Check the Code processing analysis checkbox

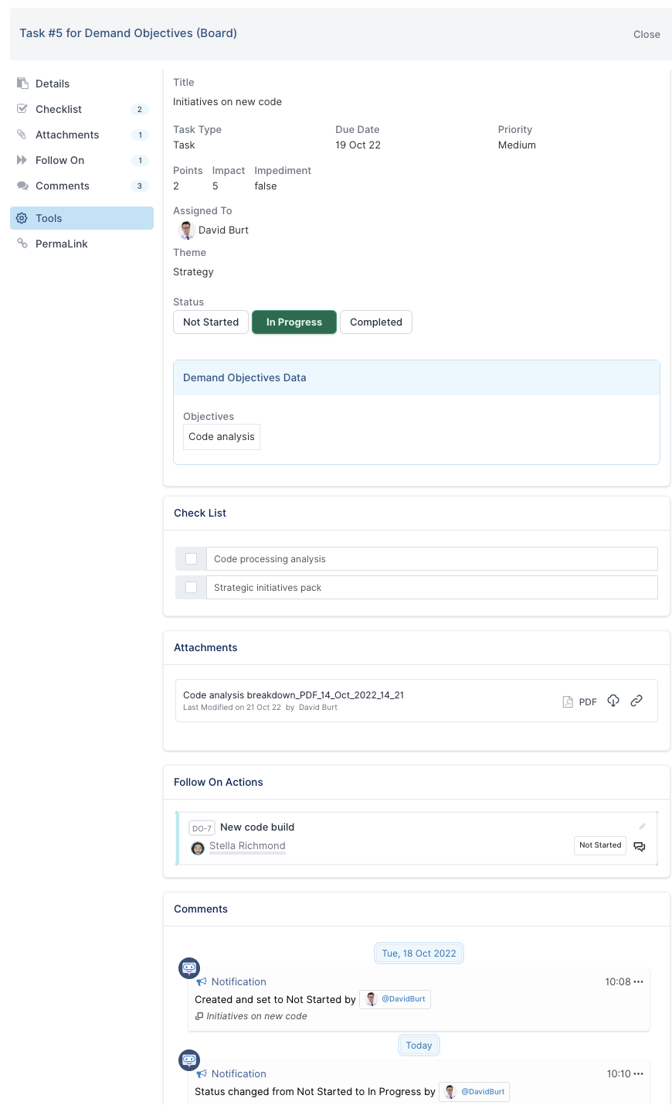tap(192, 559)
